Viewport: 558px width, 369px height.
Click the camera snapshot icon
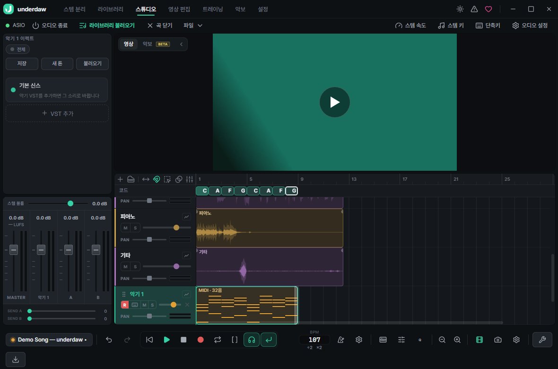498,340
